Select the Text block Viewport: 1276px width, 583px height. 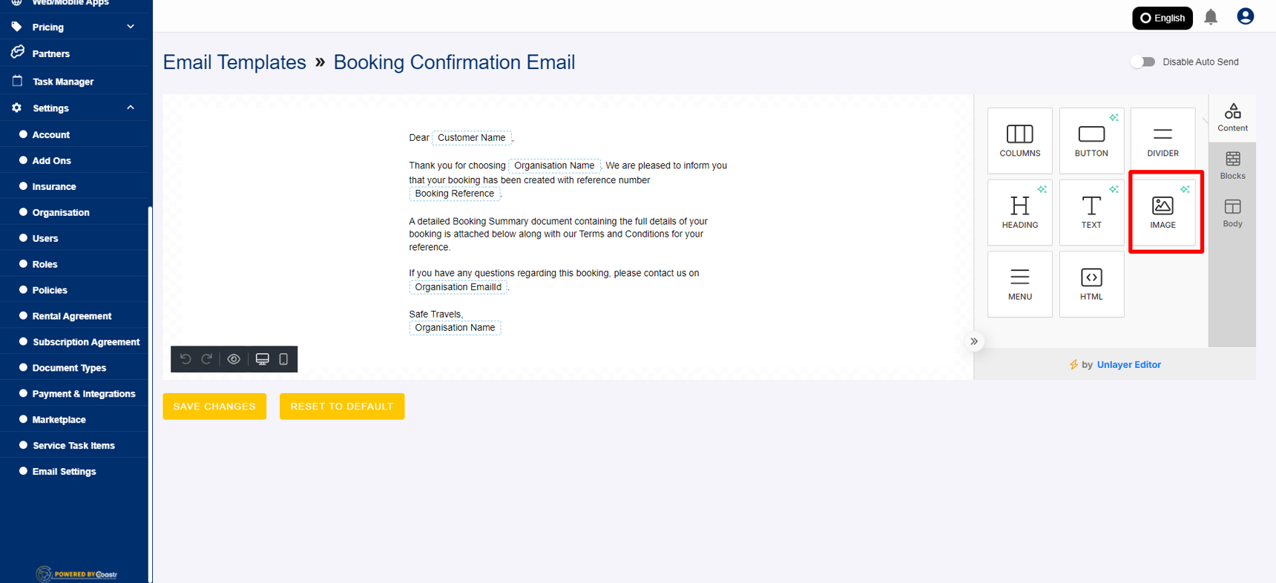coord(1091,212)
